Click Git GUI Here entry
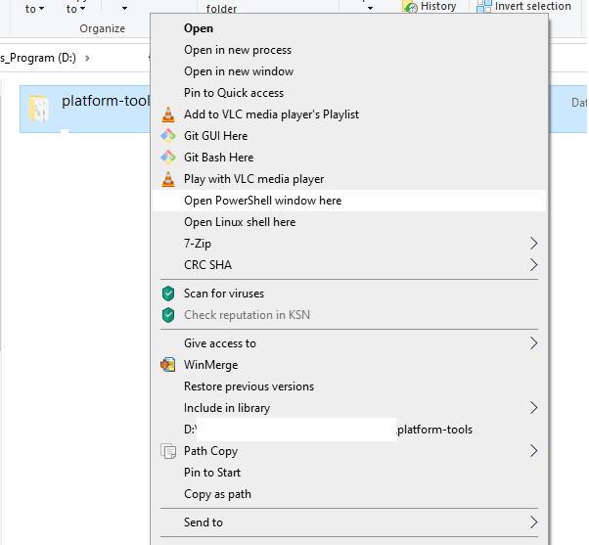Image resolution: width=589 pixels, height=545 pixels. click(x=349, y=136)
